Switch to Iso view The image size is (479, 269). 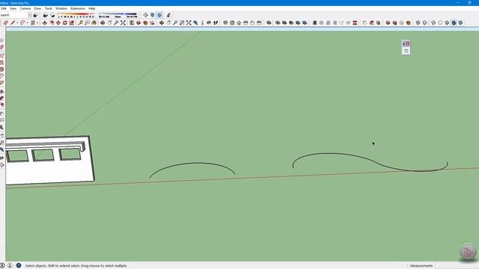click(x=225, y=23)
